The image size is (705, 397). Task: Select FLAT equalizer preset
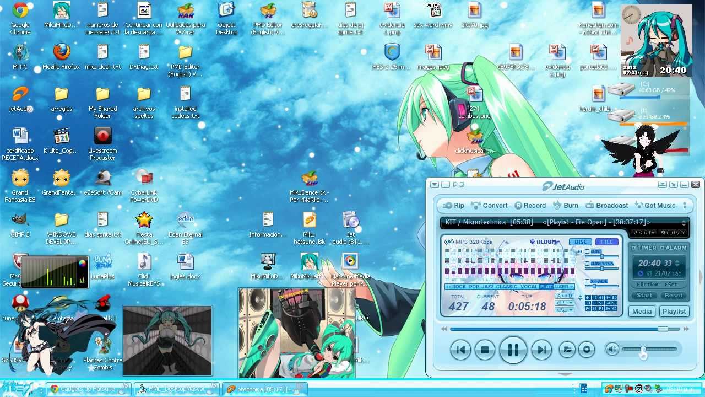[546, 287]
